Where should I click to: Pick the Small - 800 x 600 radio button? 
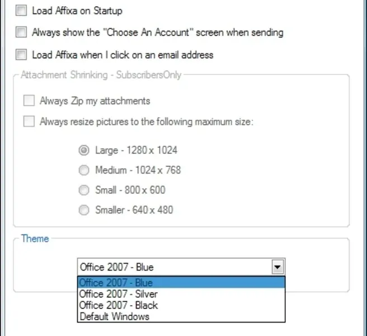pyautogui.click(x=84, y=190)
